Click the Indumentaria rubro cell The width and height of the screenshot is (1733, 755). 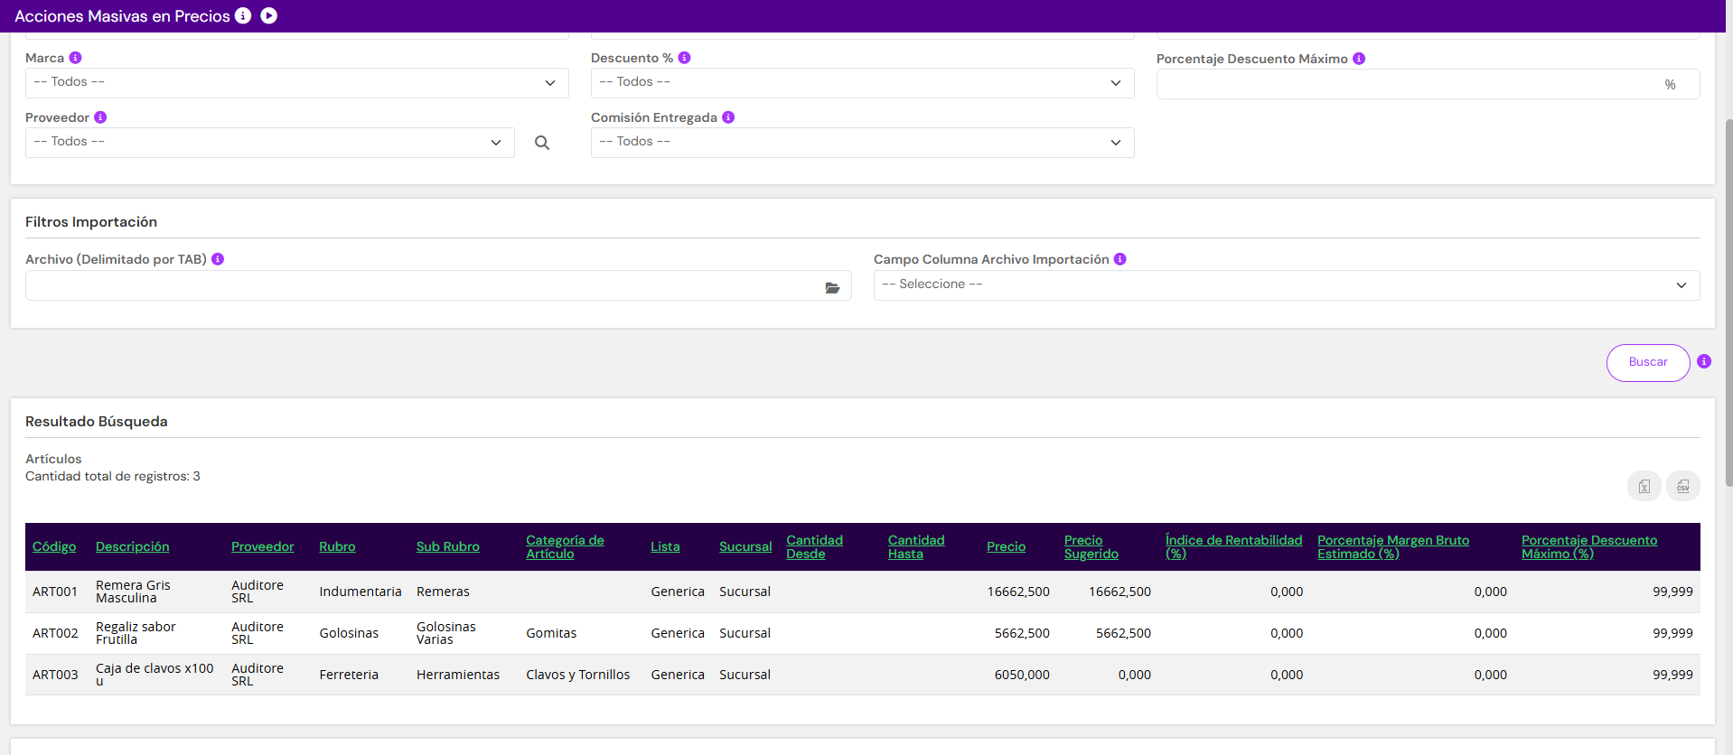(x=361, y=592)
